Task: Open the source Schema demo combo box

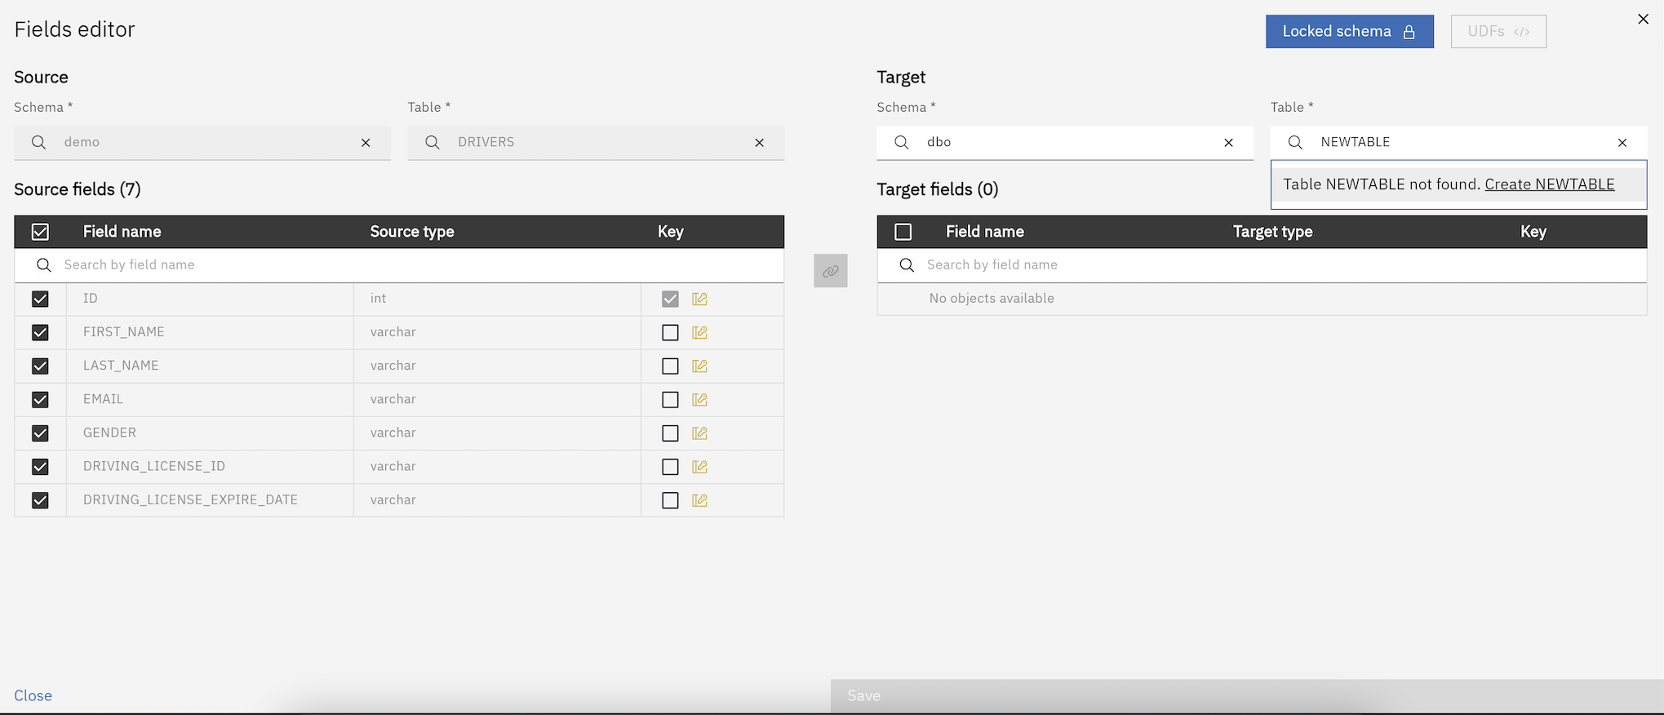Action: [202, 142]
